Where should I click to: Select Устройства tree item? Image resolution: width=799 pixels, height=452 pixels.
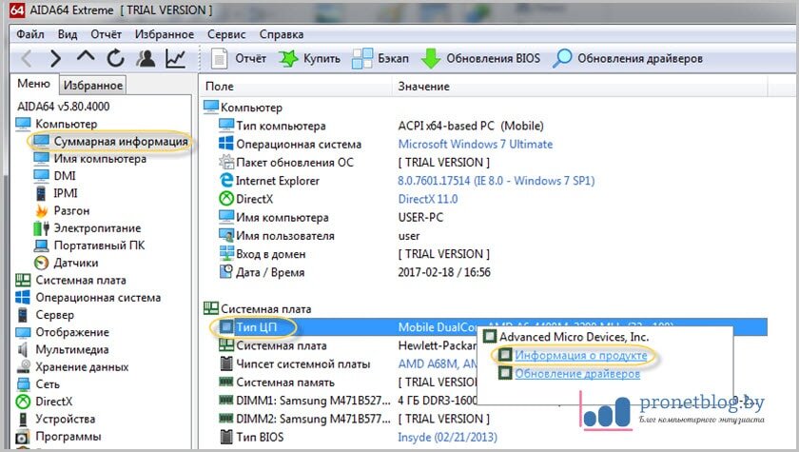coord(55,419)
